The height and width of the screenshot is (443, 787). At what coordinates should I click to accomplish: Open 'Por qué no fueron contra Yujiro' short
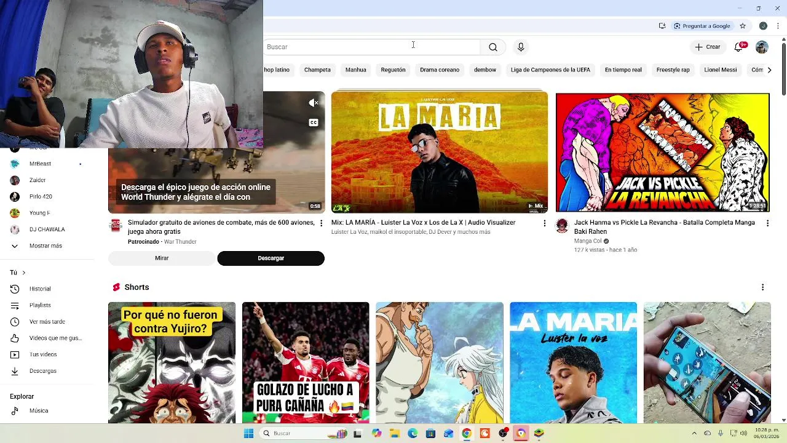(x=172, y=362)
